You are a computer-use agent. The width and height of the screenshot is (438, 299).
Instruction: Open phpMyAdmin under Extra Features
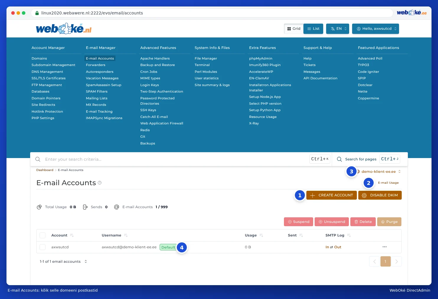coord(261,58)
